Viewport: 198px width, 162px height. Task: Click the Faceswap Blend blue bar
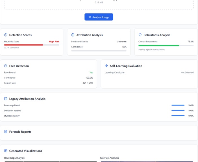[x=178, y=105]
